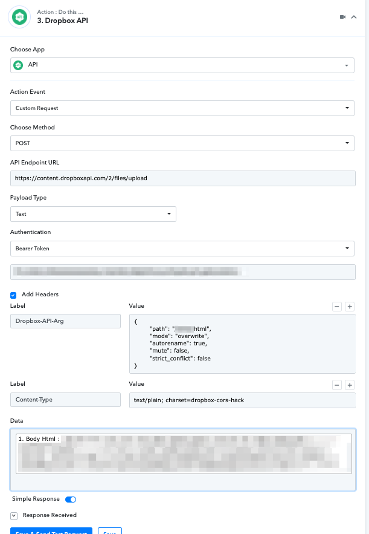Click the small API icon in Choose App
Image resolution: width=369 pixels, height=534 pixels.
[x=18, y=65]
